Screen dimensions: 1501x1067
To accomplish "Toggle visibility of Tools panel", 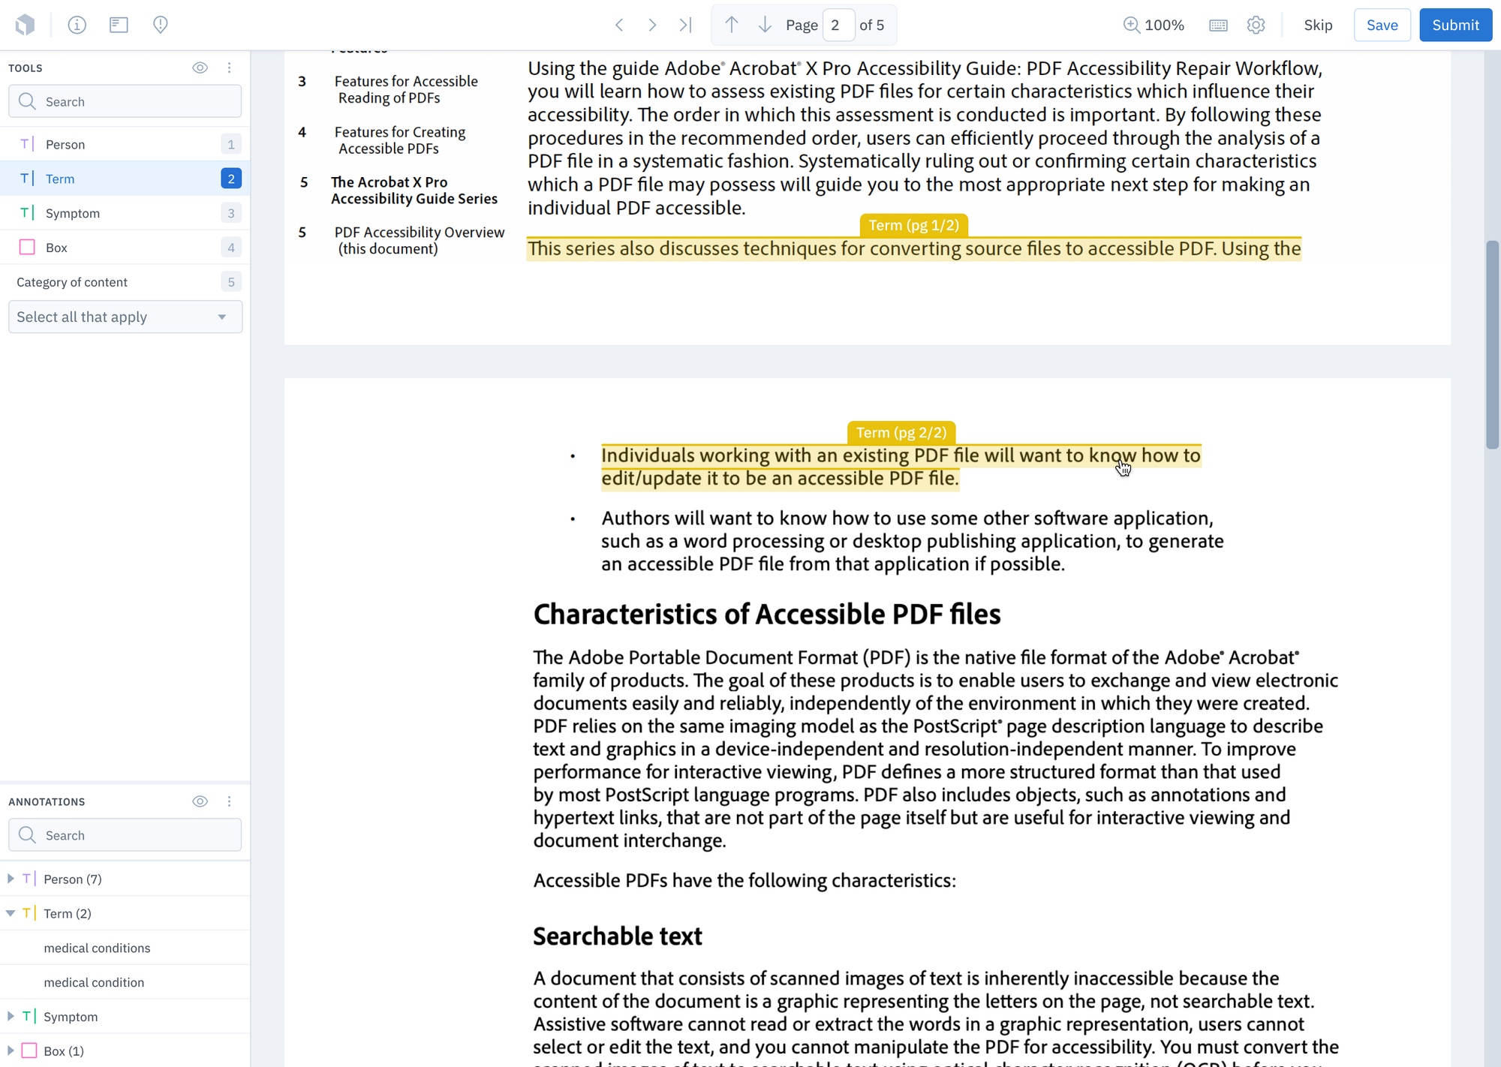I will (x=200, y=68).
